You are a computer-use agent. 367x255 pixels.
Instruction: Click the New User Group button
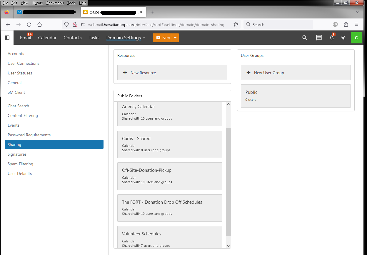[296, 72]
